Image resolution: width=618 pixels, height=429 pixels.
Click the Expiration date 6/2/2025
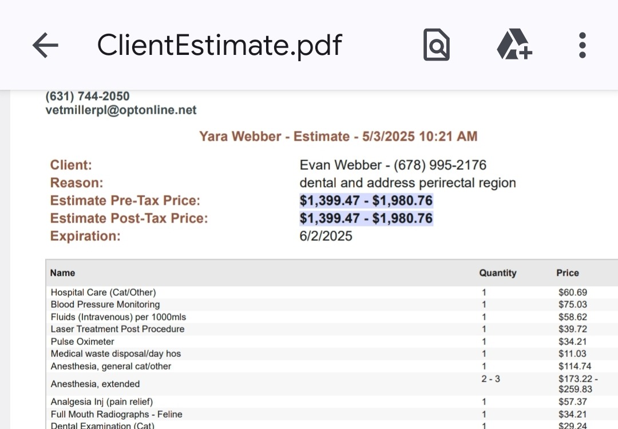point(326,236)
